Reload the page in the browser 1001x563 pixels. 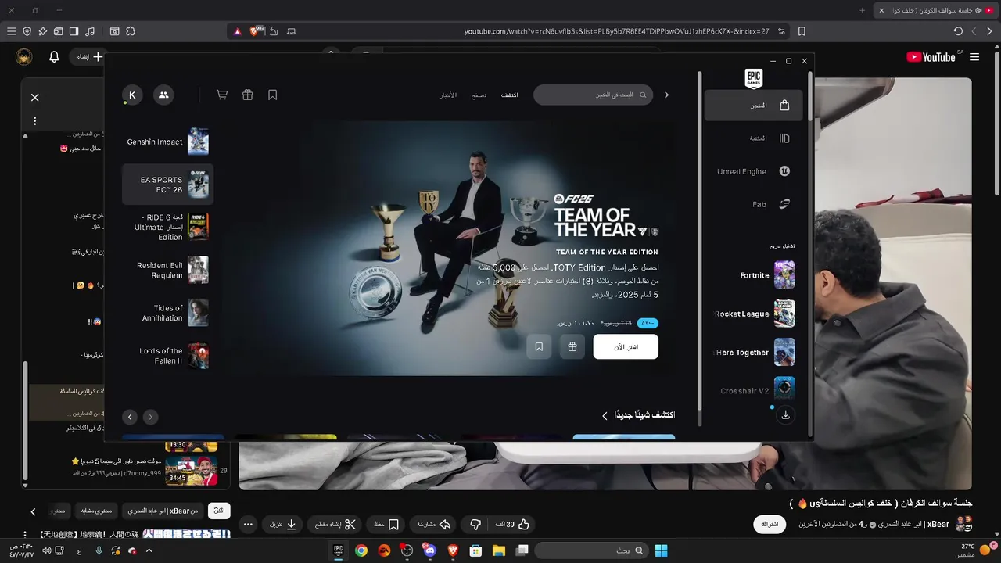click(958, 31)
